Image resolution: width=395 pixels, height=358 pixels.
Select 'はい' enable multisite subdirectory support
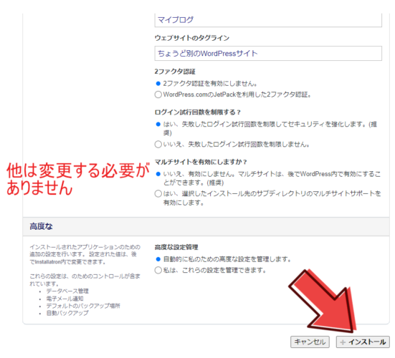158,194
